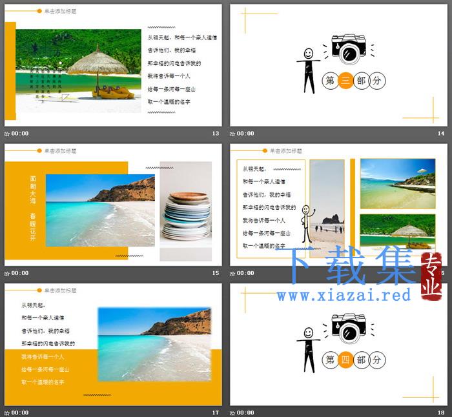This screenshot has width=452, height=417.
Task: Click the stacked plates photo on slide 15
Action: pos(186,211)
